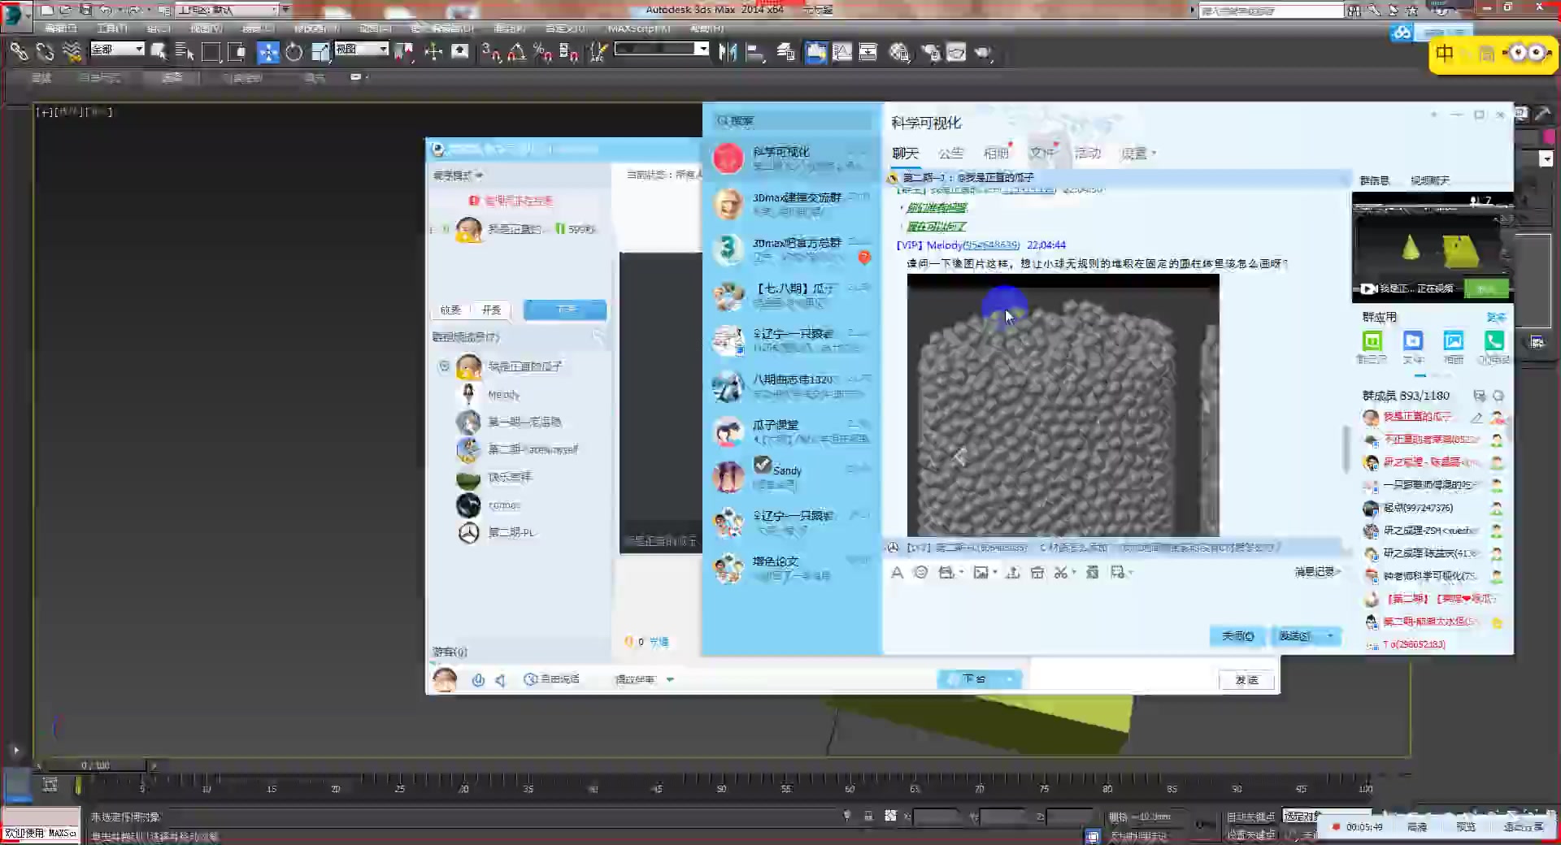Open the 帮助(H) menu
The image size is (1561, 845).
[707, 28]
